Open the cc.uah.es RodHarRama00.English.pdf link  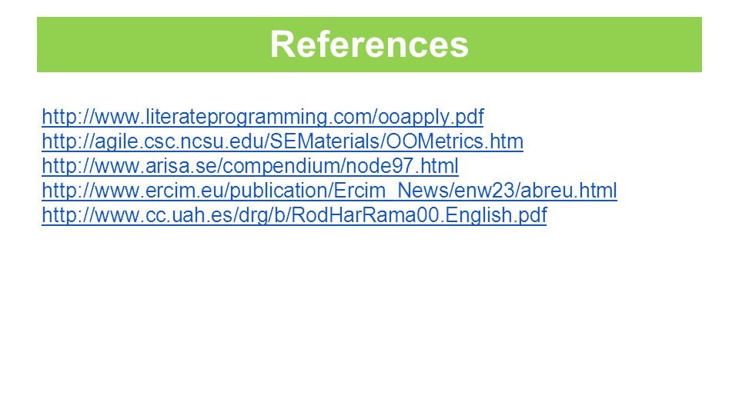294,214
